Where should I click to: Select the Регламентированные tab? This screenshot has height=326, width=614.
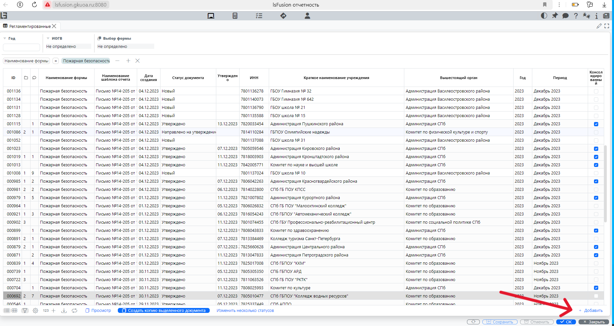(x=30, y=26)
